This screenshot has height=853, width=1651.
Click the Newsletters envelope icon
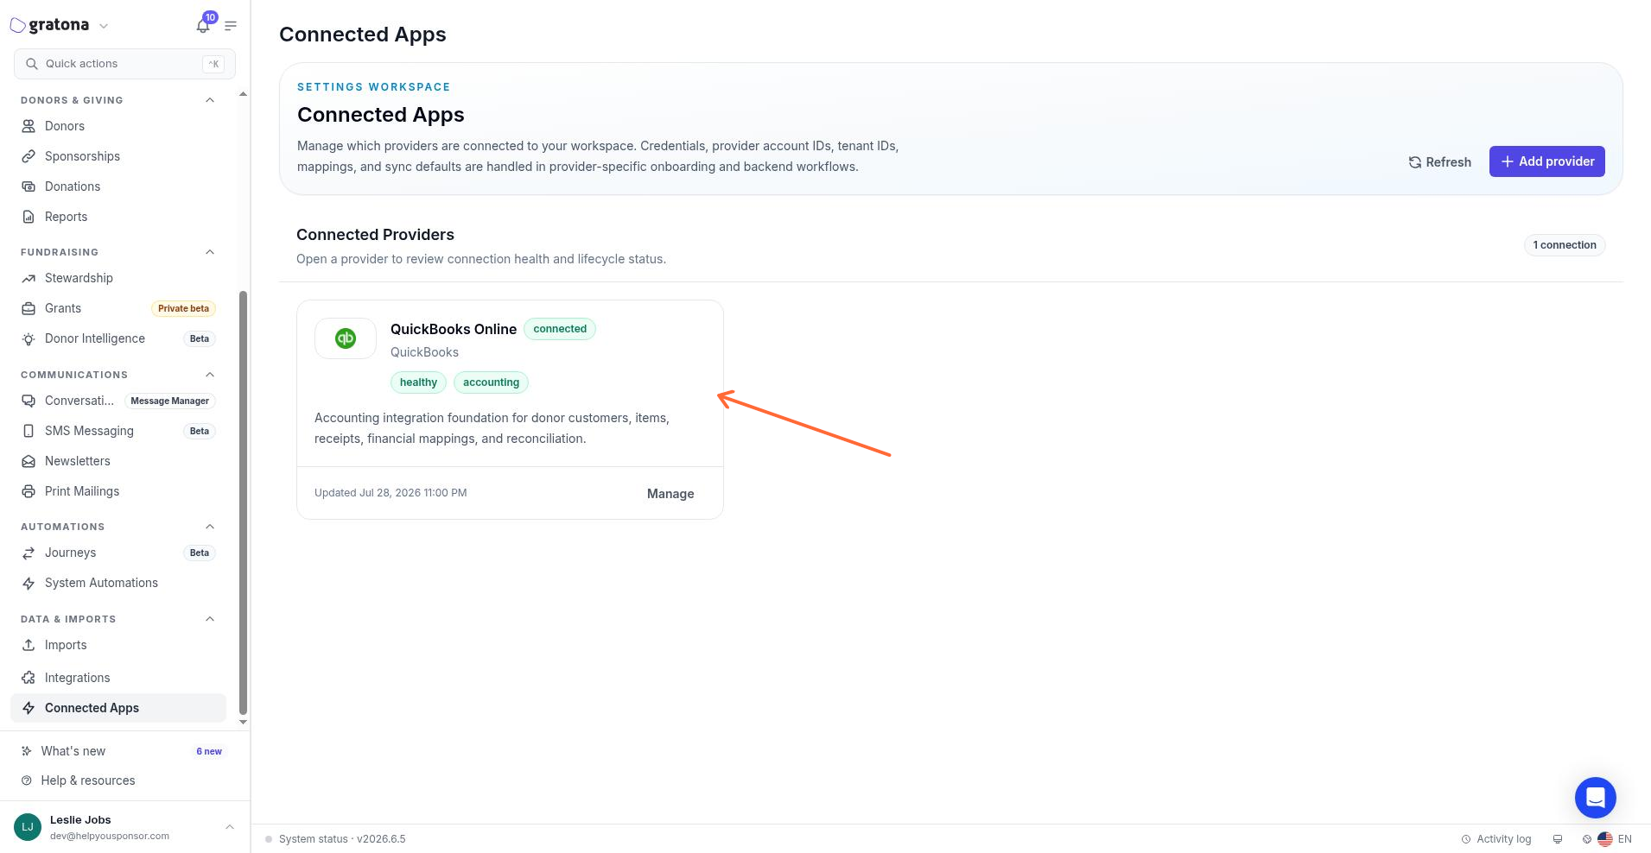tap(29, 461)
